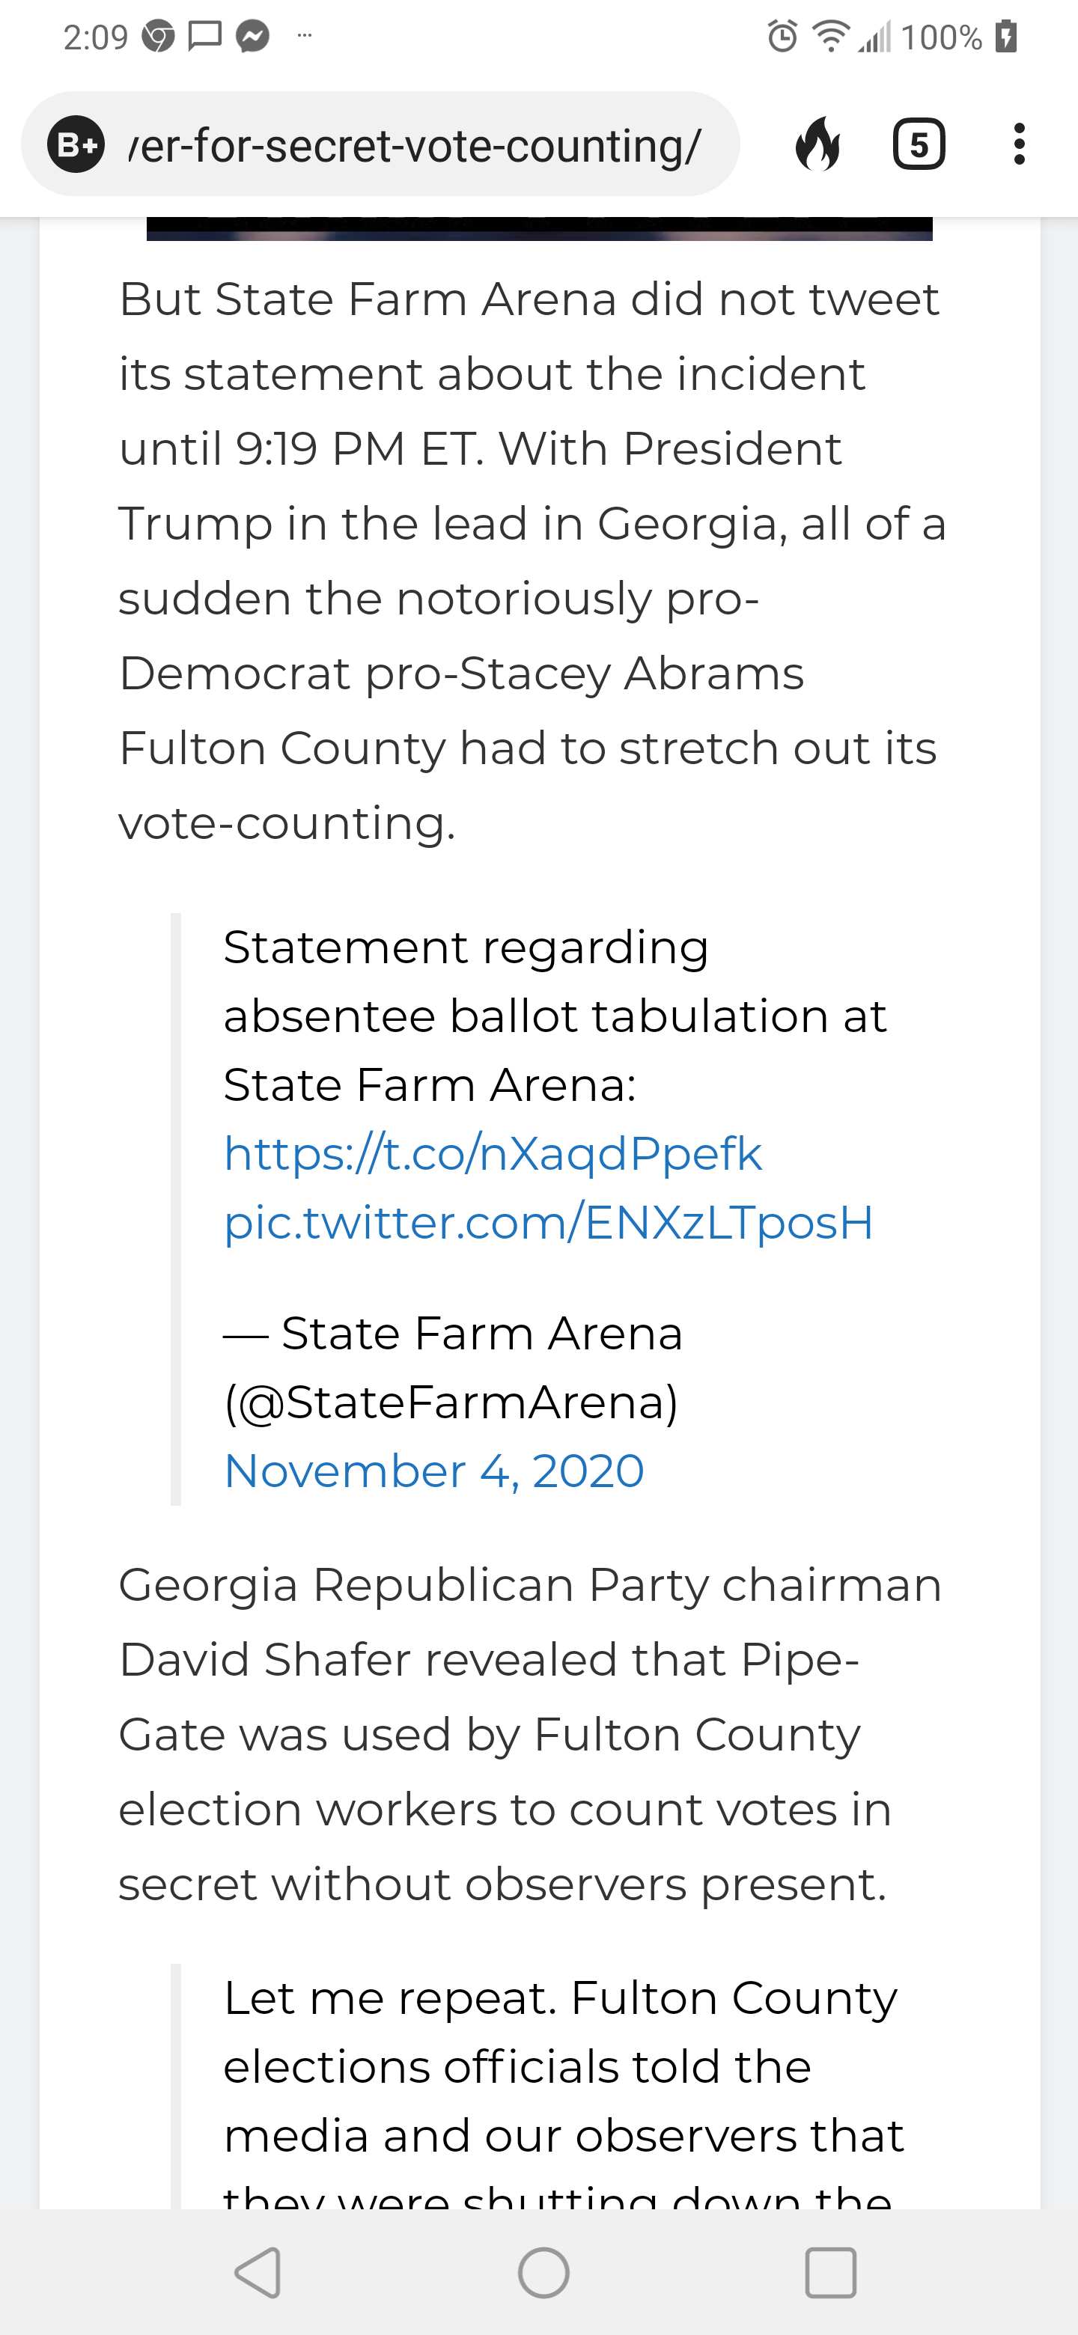Open the pic.twitter.com/ENXzLTposH link
1078x2335 pixels.
point(548,1222)
